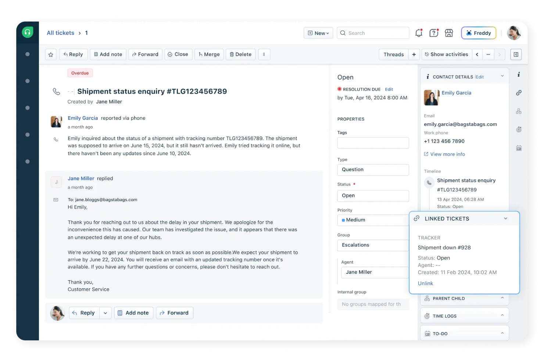Open time logs via the stopwatch icon
The image size is (544, 362).
pos(519,129)
